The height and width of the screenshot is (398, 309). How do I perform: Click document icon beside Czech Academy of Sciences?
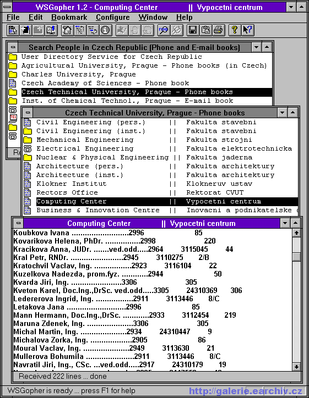(x=13, y=83)
